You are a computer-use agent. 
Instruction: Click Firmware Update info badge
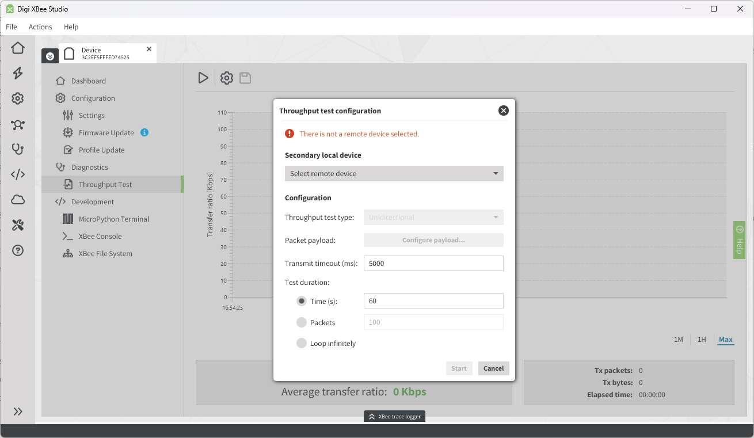pos(144,132)
